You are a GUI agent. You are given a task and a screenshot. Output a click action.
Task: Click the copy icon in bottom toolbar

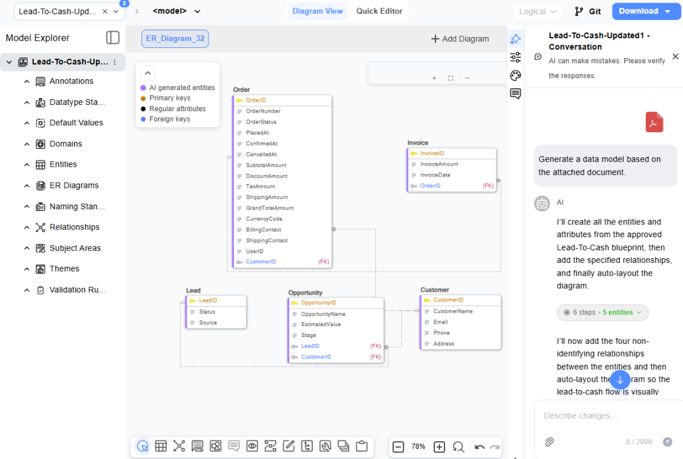pos(343,446)
